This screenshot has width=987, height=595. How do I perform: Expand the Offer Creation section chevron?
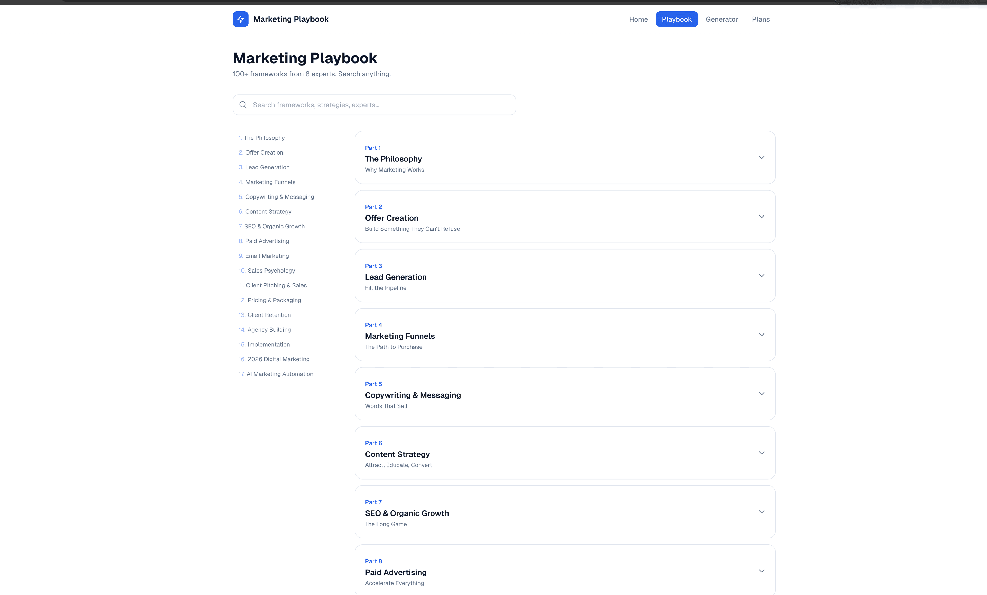pyautogui.click(x=761, y=216)
